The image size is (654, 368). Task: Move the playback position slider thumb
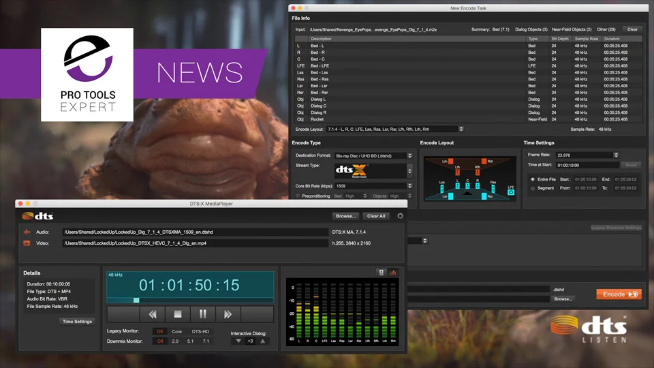point(136,300)
